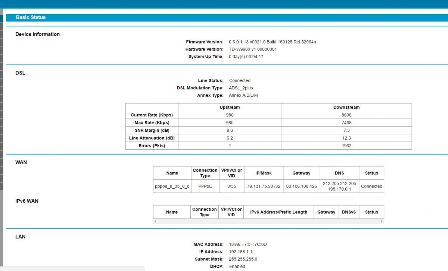Click the WAN IP 79.131.75.90 /32
The image size is (448, 271).
pos(264,186)
